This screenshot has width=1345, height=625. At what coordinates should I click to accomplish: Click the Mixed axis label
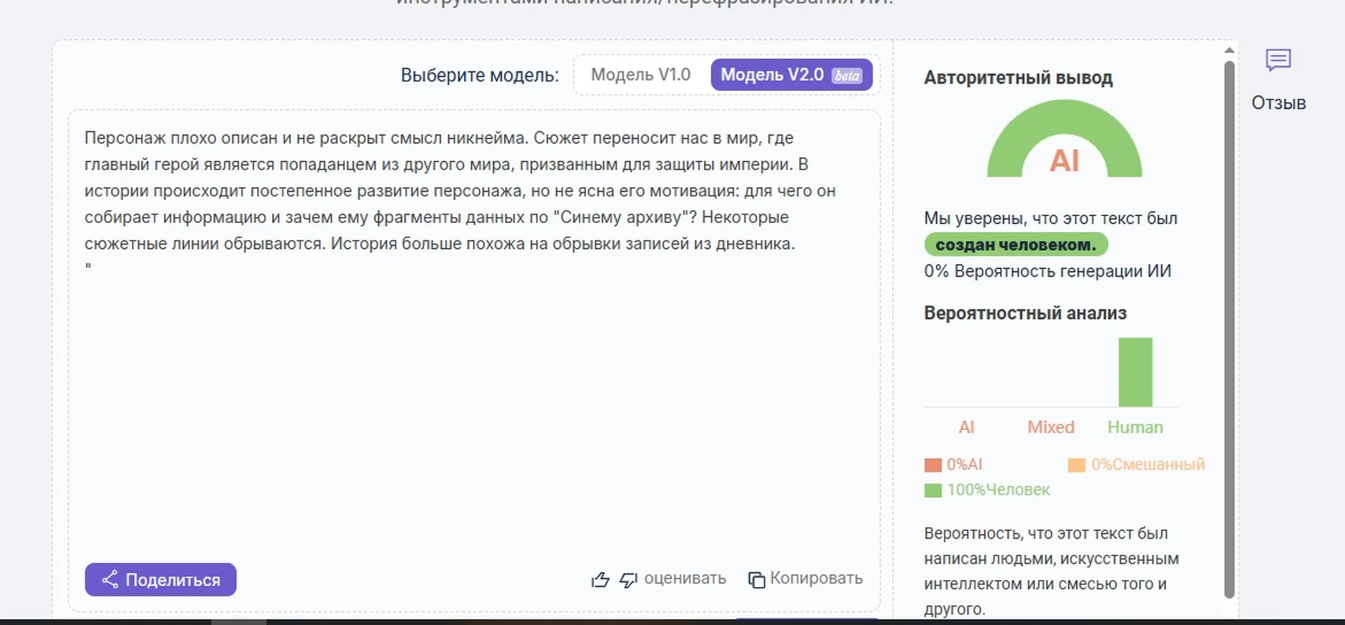pyautogui.click(x=1051, y=427)
